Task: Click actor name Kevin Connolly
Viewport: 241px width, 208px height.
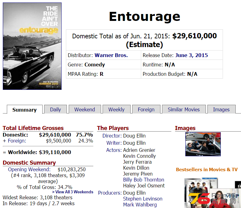Action: pyautogui.click(x=139, y=156)
